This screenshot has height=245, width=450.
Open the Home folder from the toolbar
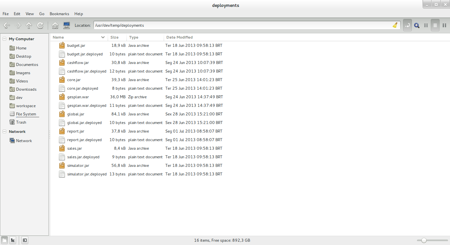[x=55, y=25]
